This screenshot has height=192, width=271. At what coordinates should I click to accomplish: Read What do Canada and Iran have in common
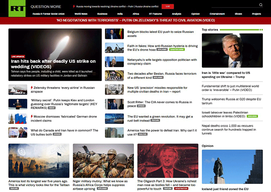coord(64,133)
